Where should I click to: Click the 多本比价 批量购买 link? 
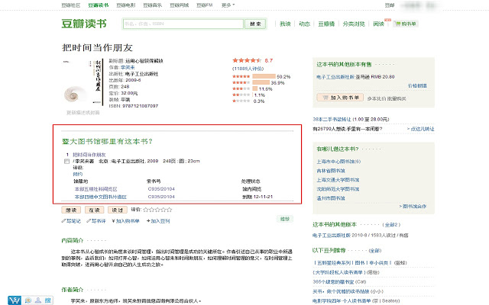point(387,98)
